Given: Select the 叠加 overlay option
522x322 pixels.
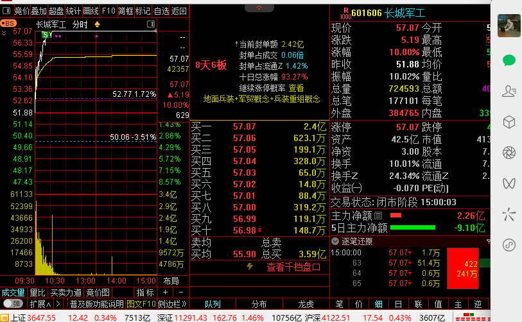Looking at the screenshot, I should click(x=39, y=11).
